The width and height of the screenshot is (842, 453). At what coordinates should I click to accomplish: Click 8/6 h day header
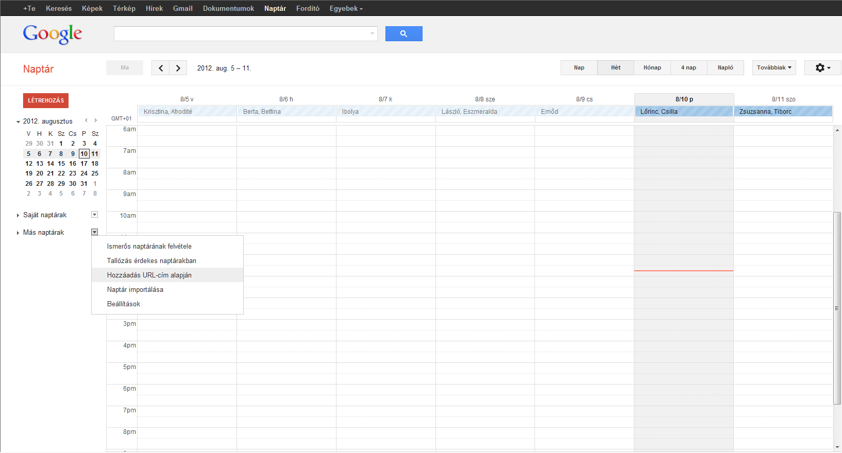286,99
